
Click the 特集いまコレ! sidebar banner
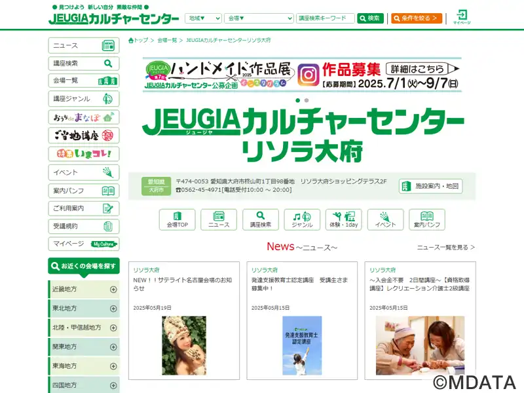pos(84,154)
